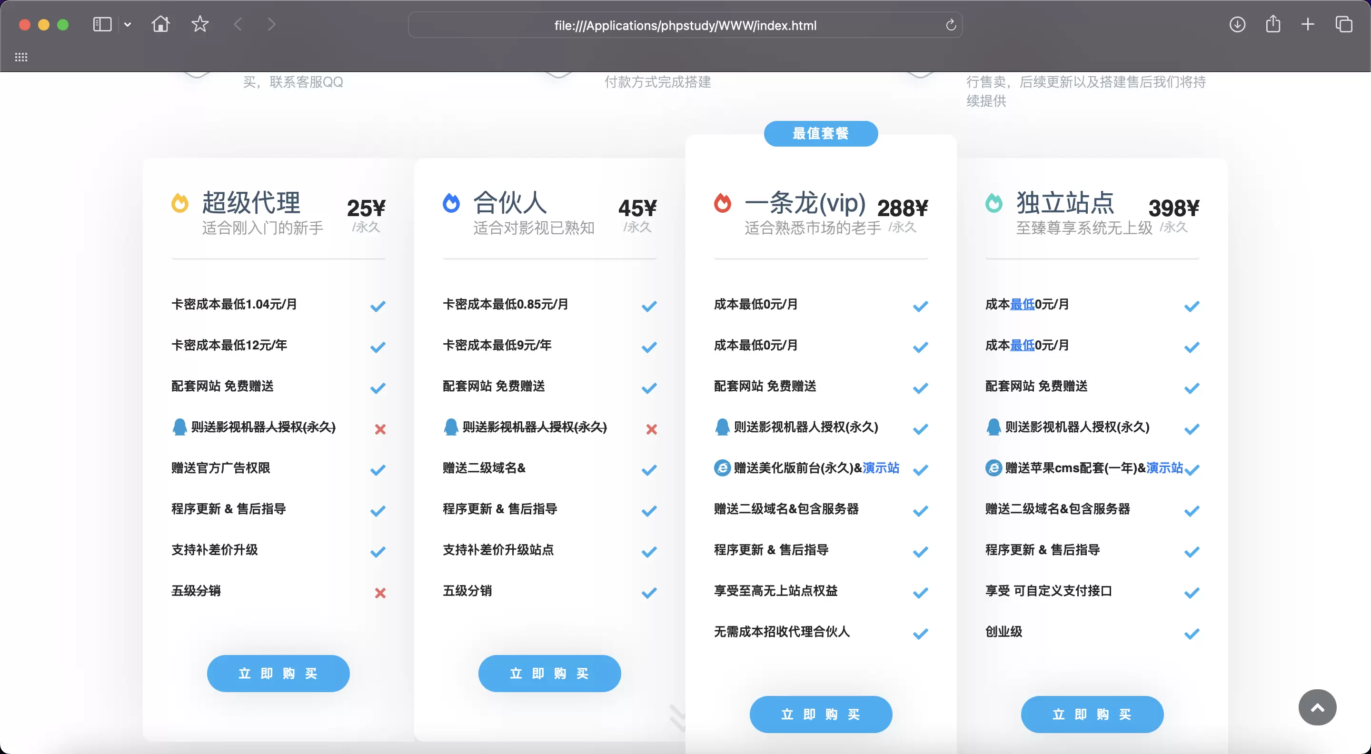Click QQ penguin icon in 一条龙 column
Viewport: 1371px width, 754px height.
[x=722, y=427]
